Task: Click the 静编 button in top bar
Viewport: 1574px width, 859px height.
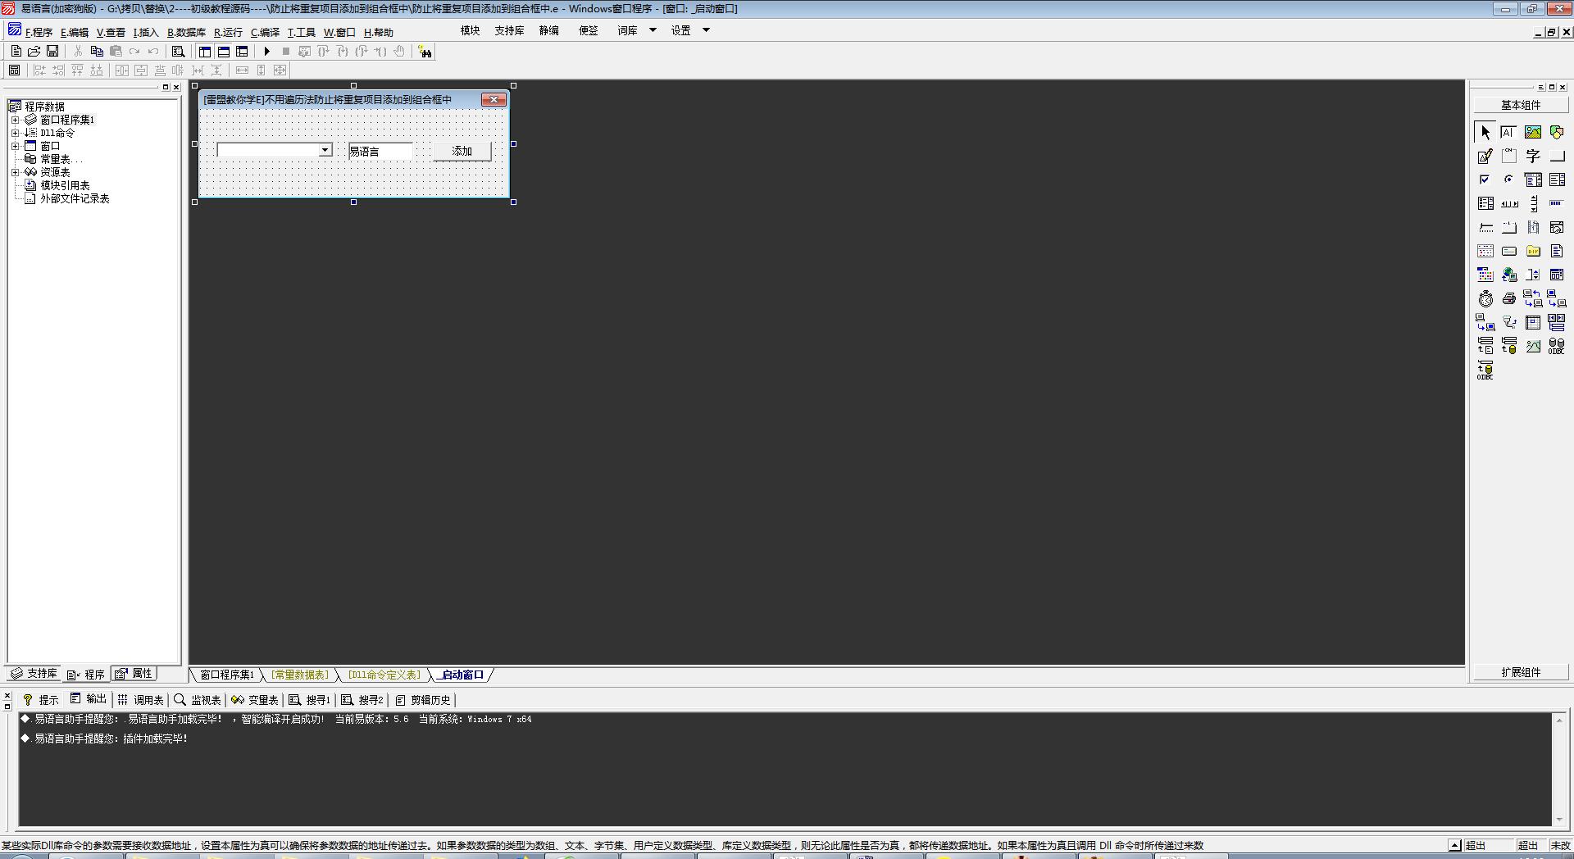Action: click(548, 30)
